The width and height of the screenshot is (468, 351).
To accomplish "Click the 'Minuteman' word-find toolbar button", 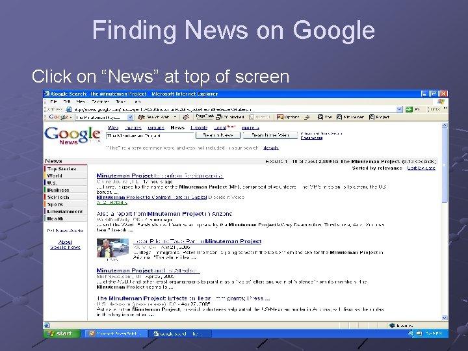I will point(350,117).
